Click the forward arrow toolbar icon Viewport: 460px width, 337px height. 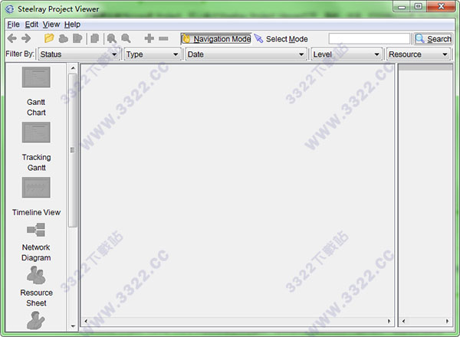(26, 38)
